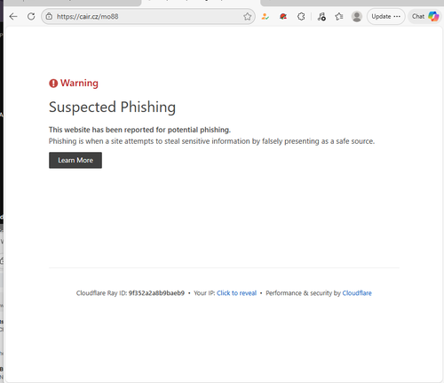Open the Extensions puzzle icon
Viewport: 444px width, 383px height.
(301, 17)
